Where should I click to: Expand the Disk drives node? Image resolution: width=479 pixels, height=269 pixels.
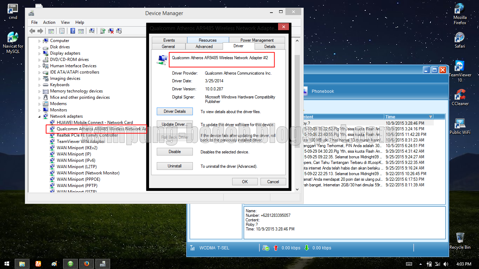point(40,47)
